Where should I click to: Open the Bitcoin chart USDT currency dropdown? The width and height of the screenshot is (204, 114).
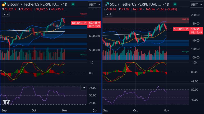click(x=94, y=5)
